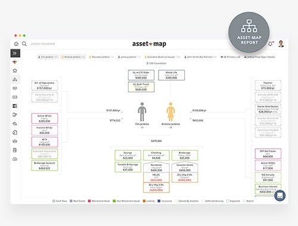
Task: Expand the sidebar with double-chevron button
Action: tap(15, 53)
